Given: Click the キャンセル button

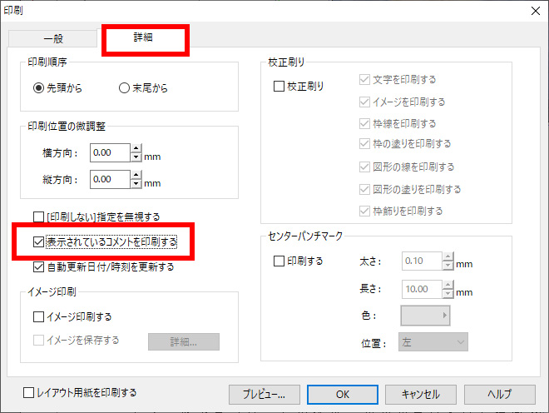Looking at the screenshot, I should (x=421, y=395).
